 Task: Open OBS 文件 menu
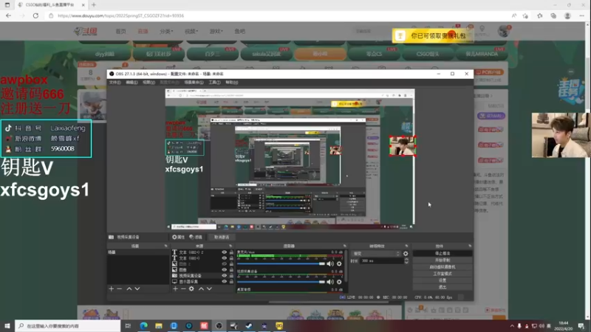point(115,82)
